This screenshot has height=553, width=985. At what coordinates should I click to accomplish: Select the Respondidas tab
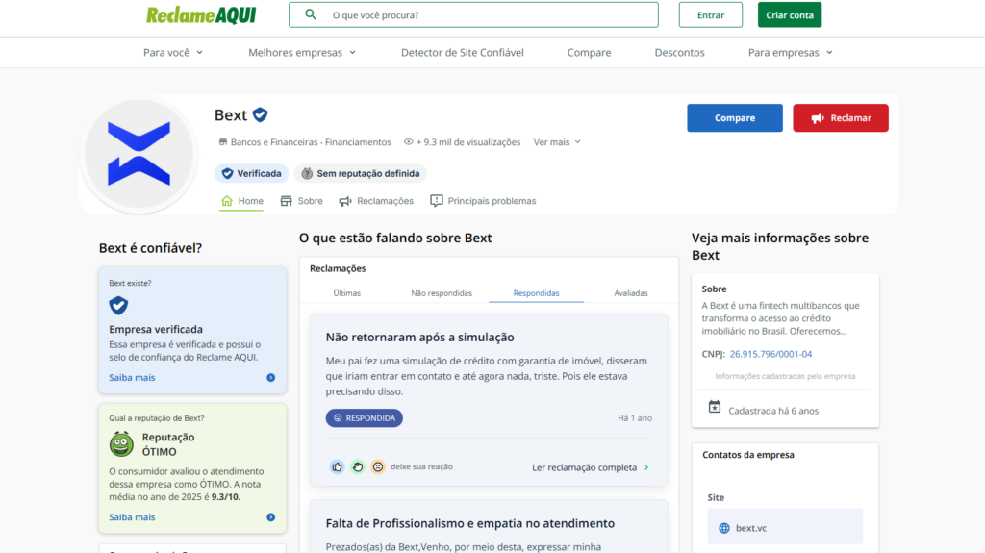coord(536,292)
